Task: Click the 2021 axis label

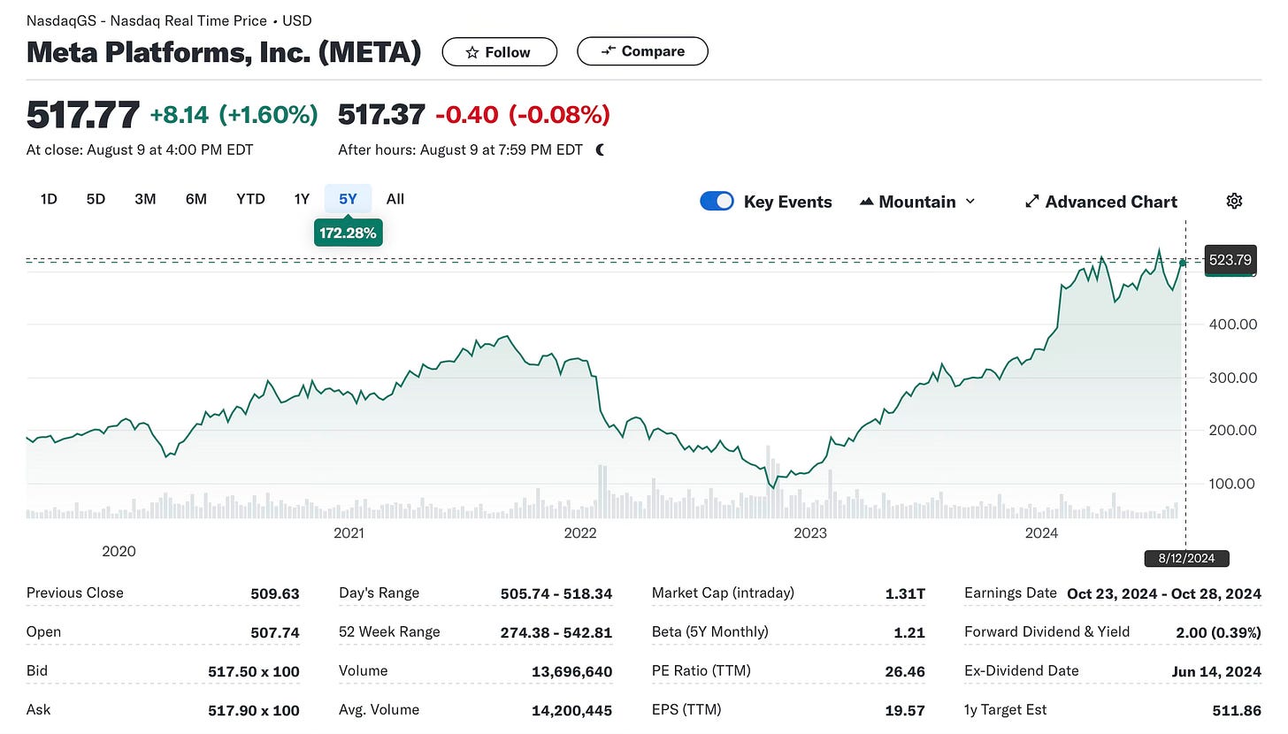Action: [x=349, y=532]
